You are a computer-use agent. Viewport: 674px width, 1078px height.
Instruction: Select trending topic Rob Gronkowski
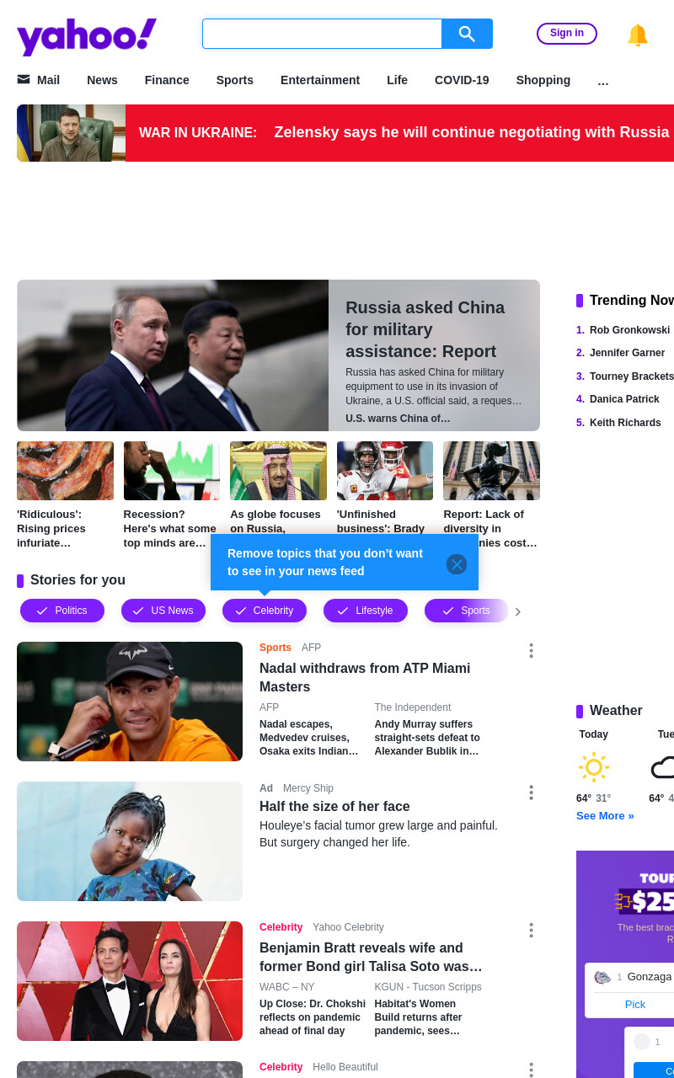629,330
